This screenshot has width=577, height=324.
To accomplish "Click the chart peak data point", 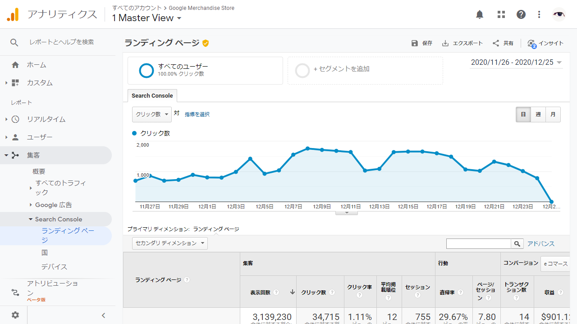I will click(x=307, y=148).
